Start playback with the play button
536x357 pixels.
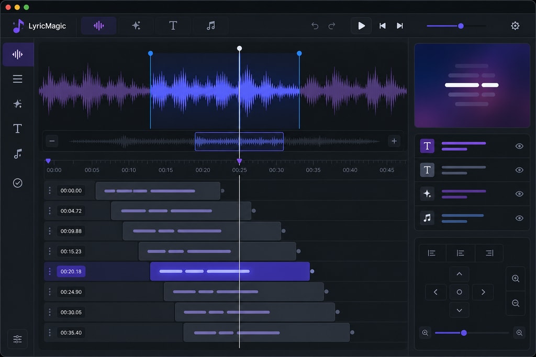(x=361, y=26)
